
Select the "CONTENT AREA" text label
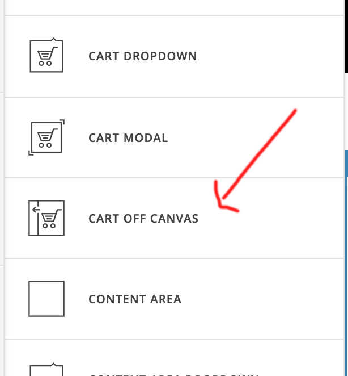(135, 299)
